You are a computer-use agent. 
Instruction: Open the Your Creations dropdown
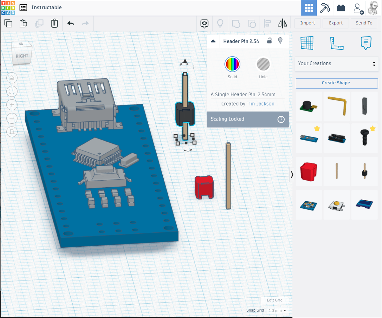coord(337,64)
